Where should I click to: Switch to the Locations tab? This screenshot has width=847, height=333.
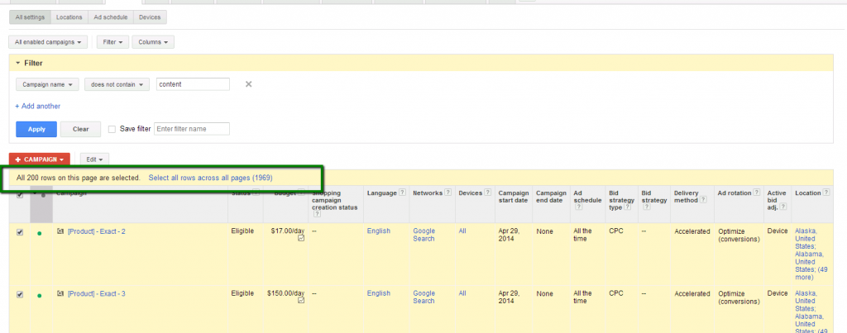pos(69,17)
